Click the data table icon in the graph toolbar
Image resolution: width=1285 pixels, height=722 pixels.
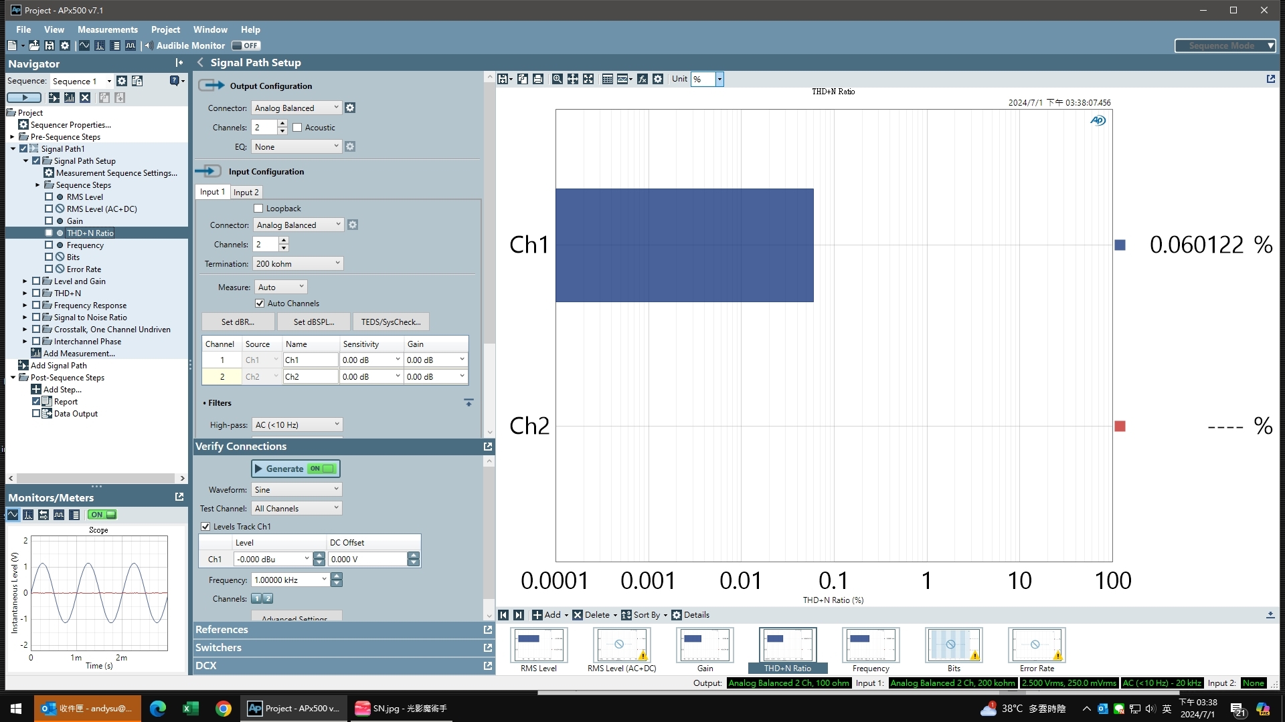pyautogui.click(x=607, y=79)
